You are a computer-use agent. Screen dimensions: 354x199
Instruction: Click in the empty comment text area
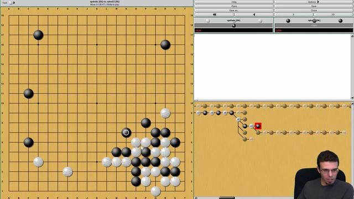[x=272, y=66]
